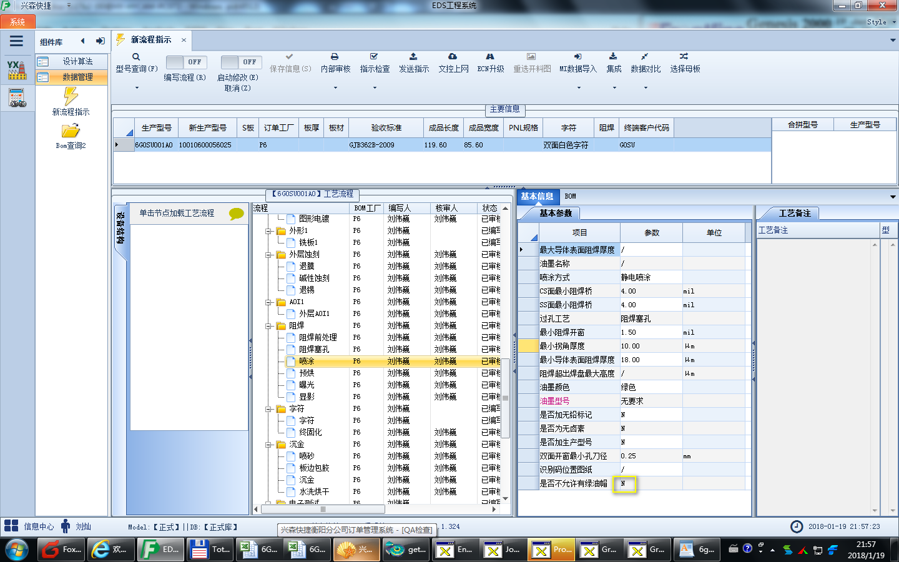Click the 油墨颜色 value 绿色

pos(651,387)
